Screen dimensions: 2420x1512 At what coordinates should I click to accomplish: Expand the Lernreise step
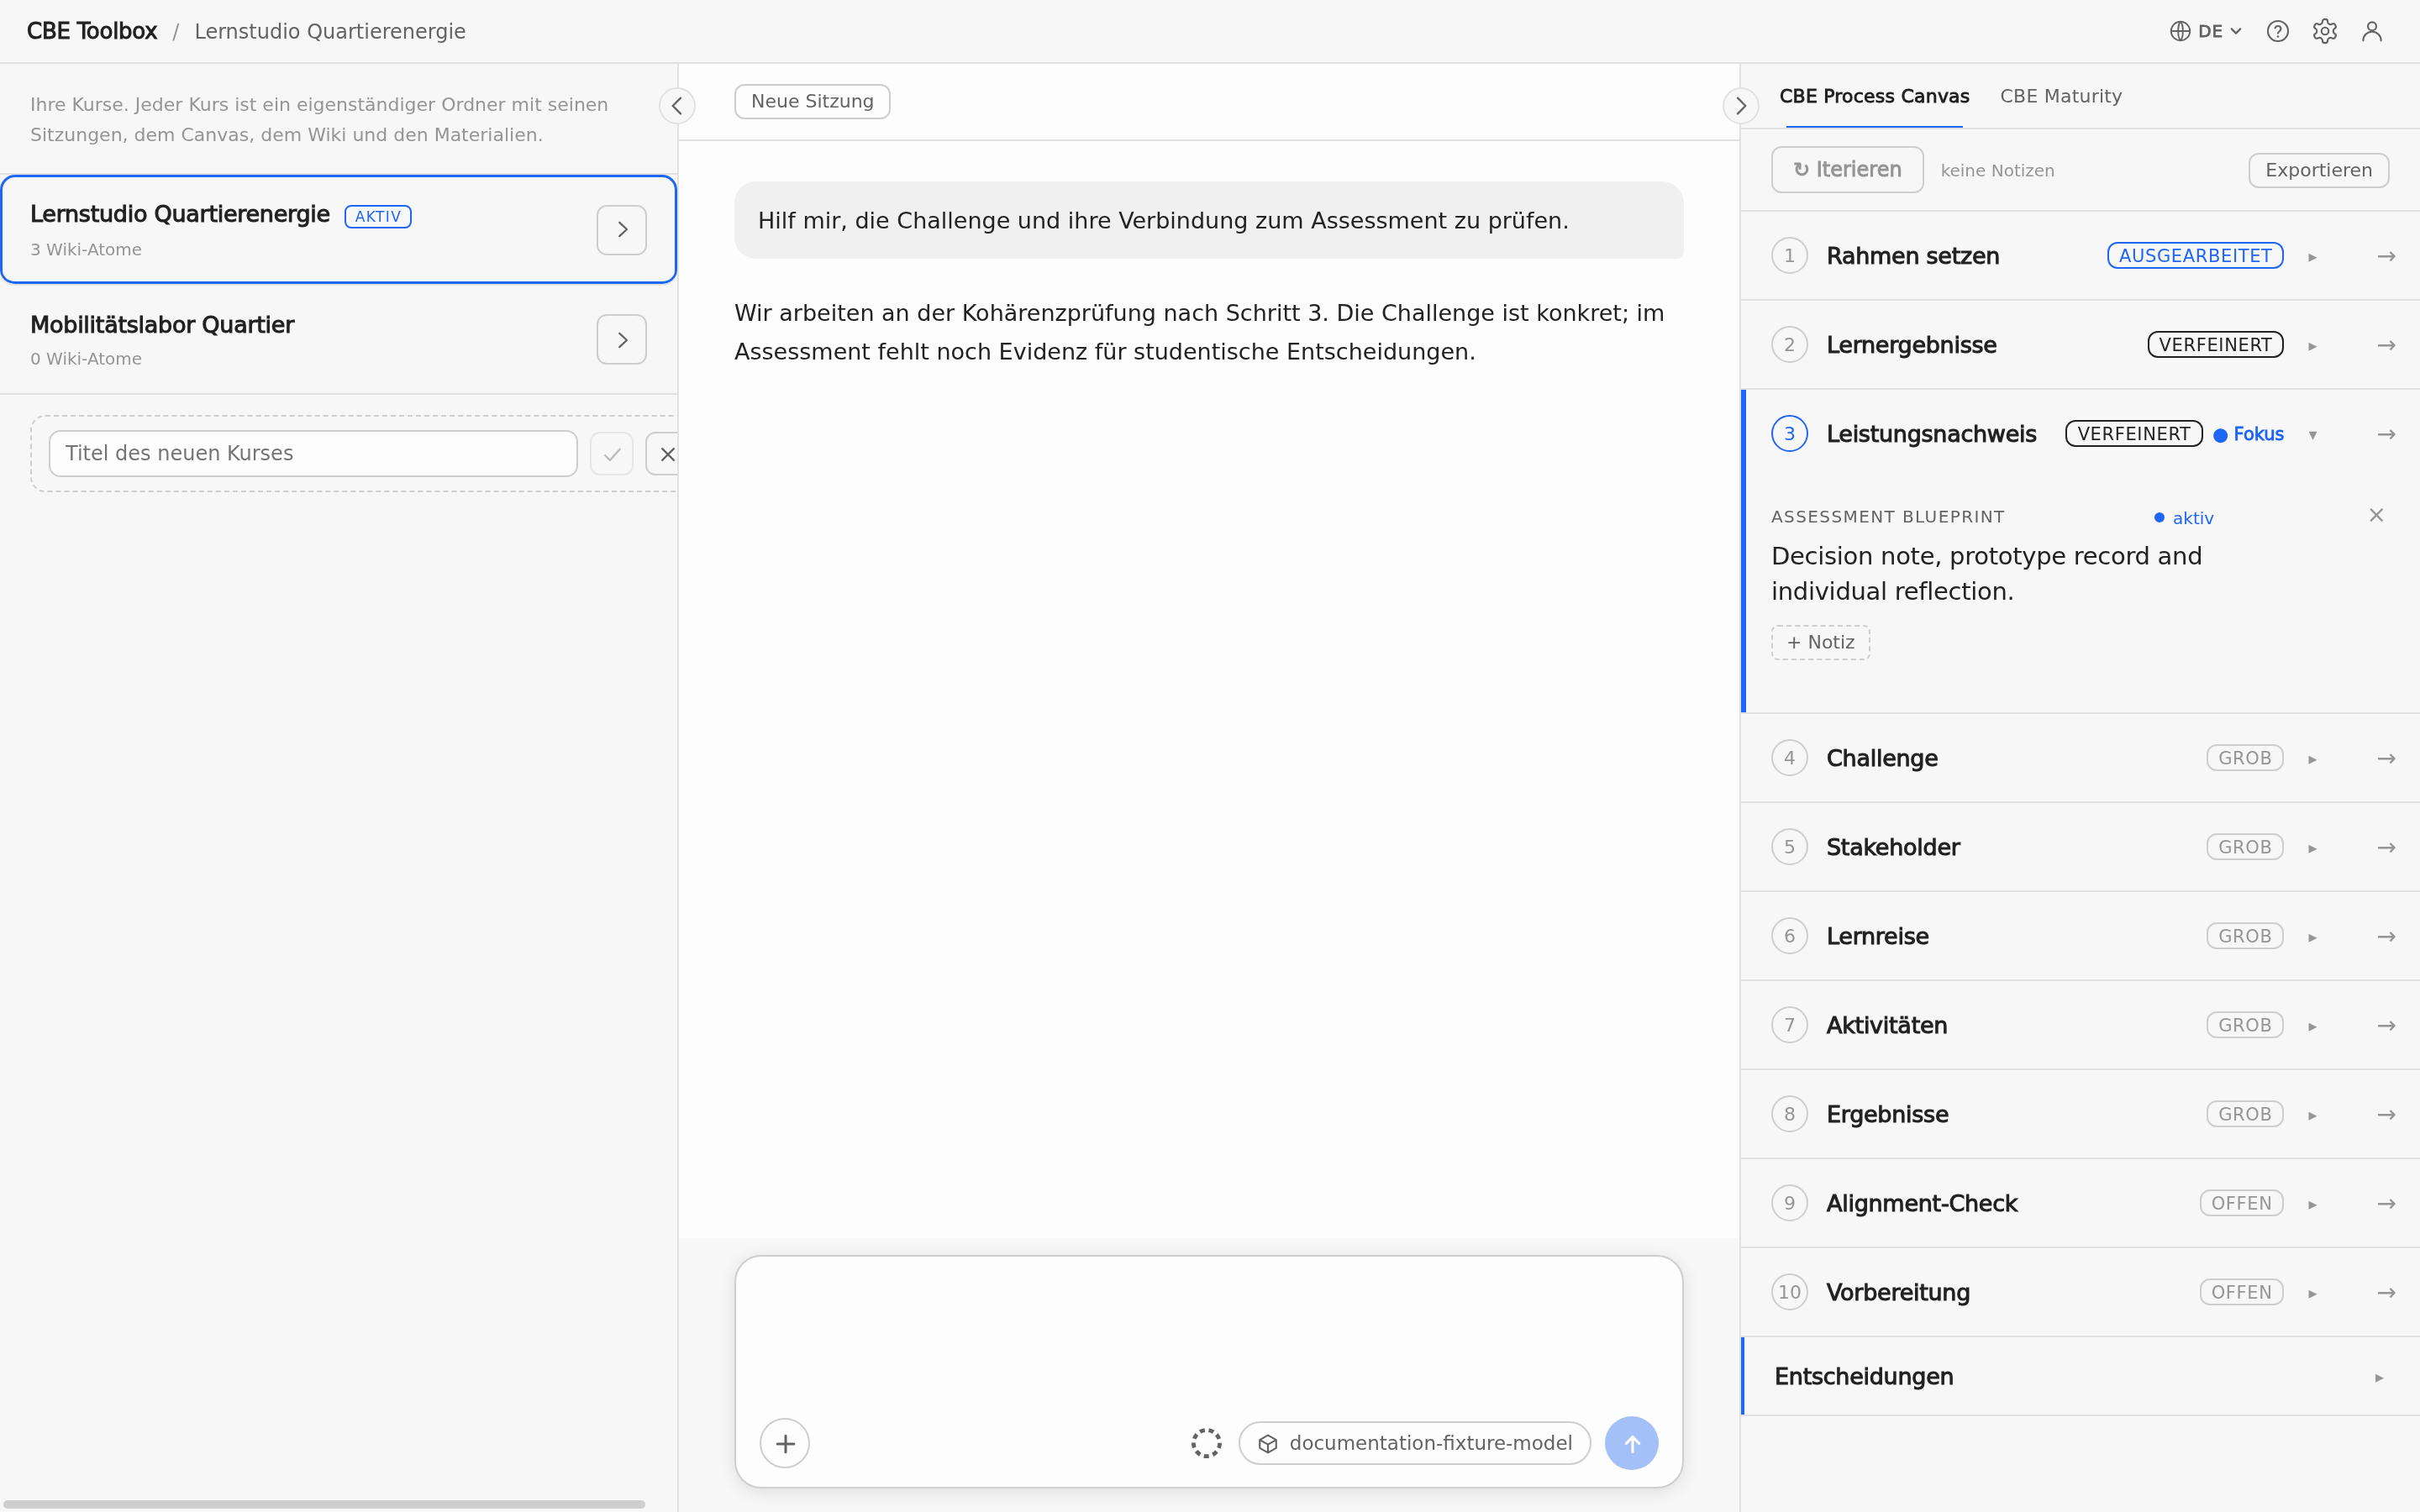[x=2312, y=937]
